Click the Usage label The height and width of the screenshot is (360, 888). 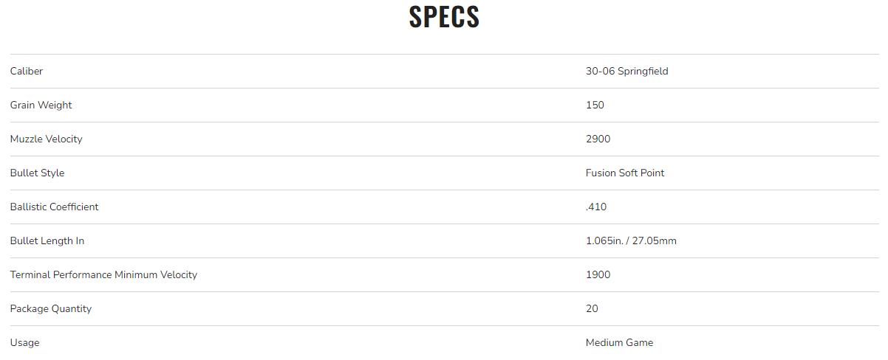pyautogui.click(x=24, y=343)
